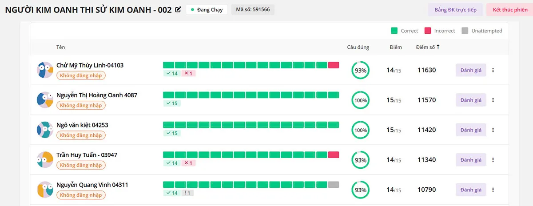
Task: Open the three-dot menu for Trần Huy Tuấn - 03947
Action: [x=493, y=160]
